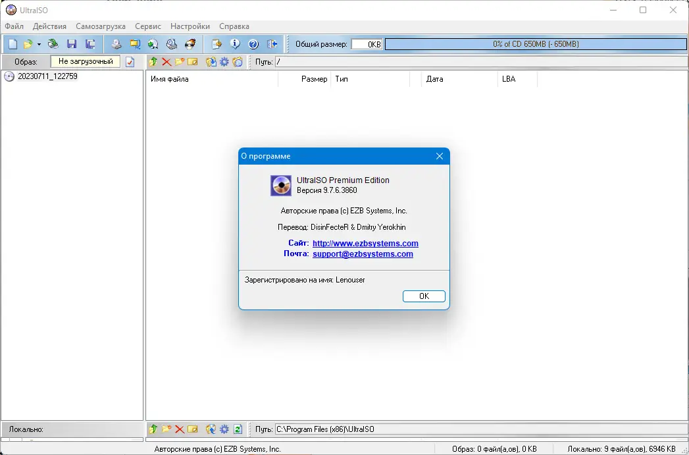Click the Compress image icon
The image size is (689, 455).
135,44
